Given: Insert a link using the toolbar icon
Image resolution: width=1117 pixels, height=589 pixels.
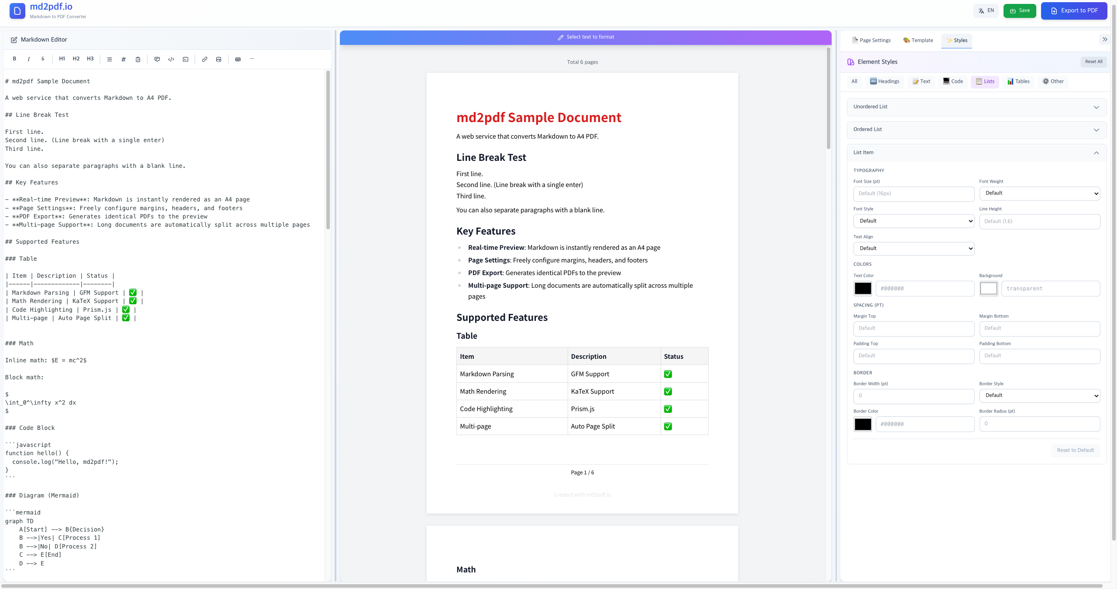Looking at the screenshot, I should point(204,59).
